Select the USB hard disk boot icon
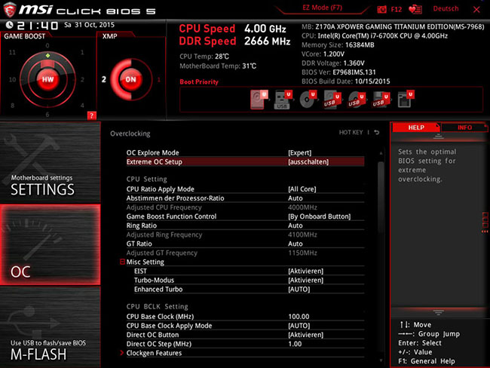Screen dimensions: 490x368 [x=332, y=100]
